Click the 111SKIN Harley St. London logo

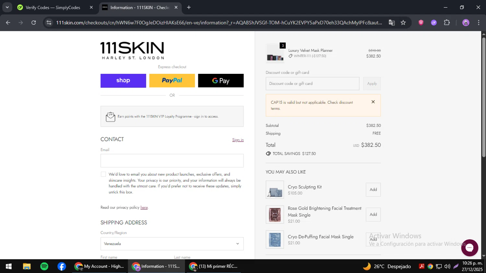tap(132, 51)
